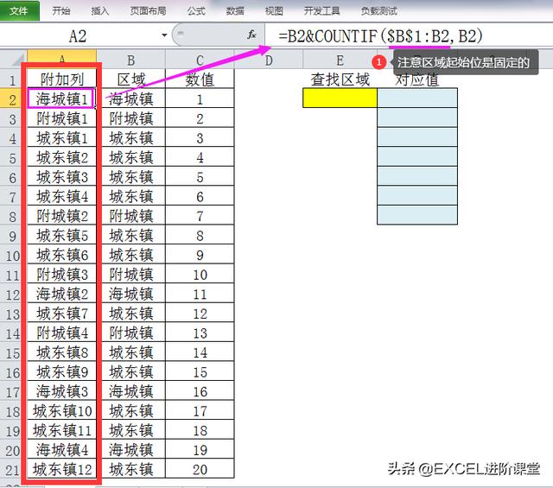553x488 pixels.
Task: Click value 16 in column C
Action: click(x=200, y=391)
